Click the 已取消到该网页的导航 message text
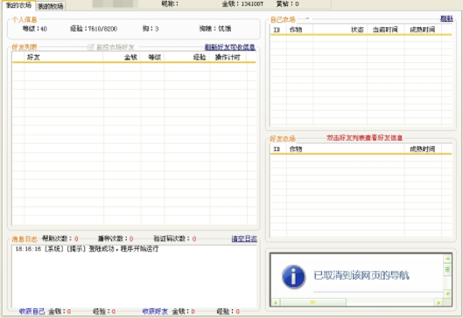Image resolution: width=463 pixels, height=318 pixels. tap(361, 275)
